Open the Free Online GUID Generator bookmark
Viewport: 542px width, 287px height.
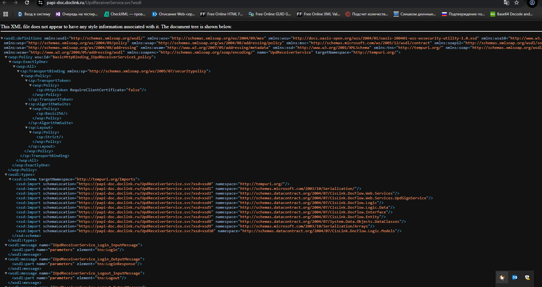(x=270, y=14)
